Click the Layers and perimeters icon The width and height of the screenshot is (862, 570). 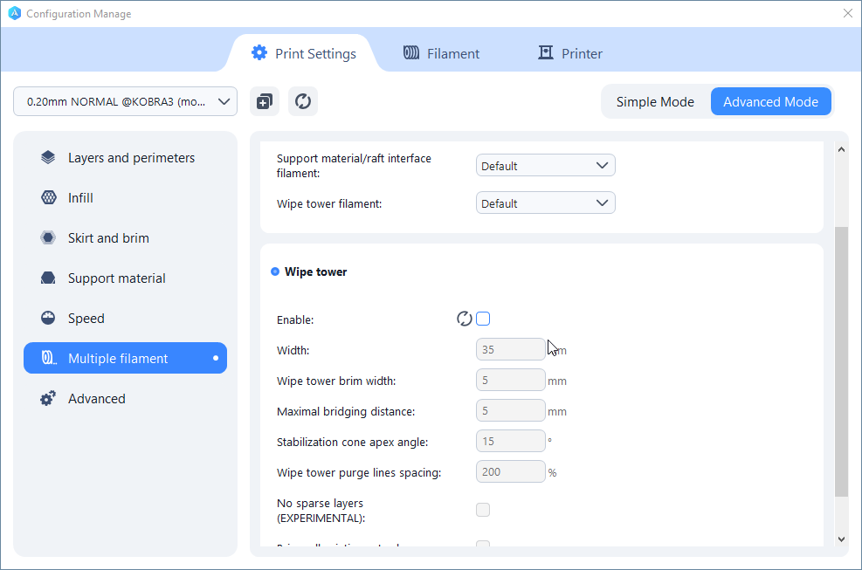coord(49,158)
